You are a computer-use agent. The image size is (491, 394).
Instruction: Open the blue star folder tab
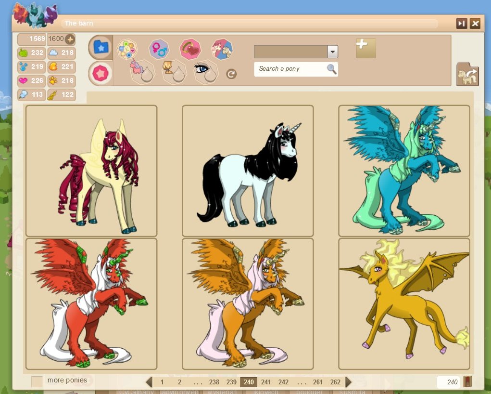point(101,47)
